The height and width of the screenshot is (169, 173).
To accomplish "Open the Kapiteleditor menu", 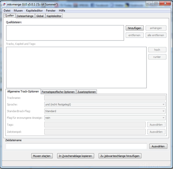I will coord(34,11).
